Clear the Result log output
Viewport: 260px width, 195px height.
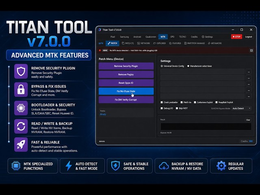pos(248,120)
